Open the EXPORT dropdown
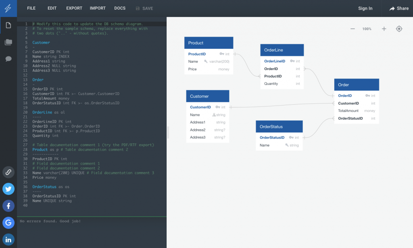This screenshot has width=413, height=248. point(74,8)
